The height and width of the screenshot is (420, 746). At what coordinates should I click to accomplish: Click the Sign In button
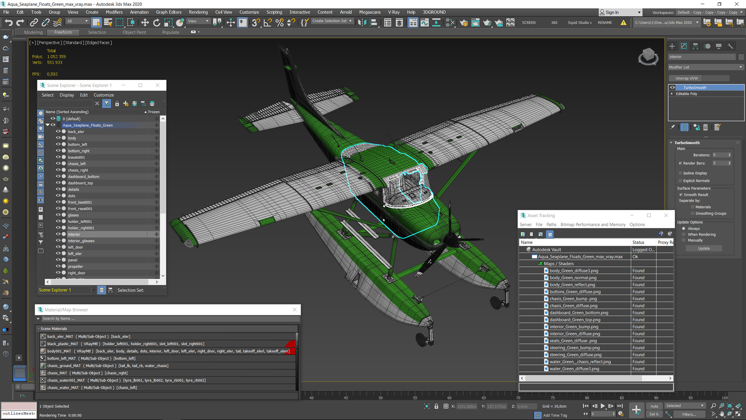point(620,12)
